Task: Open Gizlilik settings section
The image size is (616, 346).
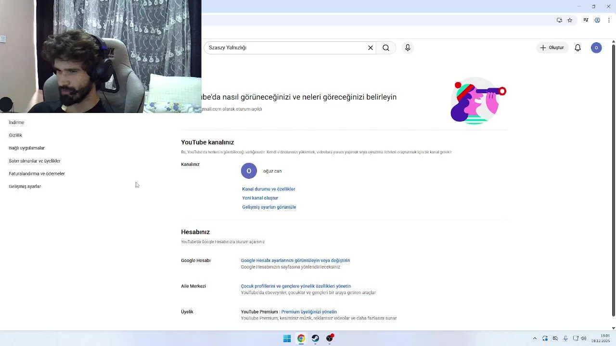Action: point(15,135)
